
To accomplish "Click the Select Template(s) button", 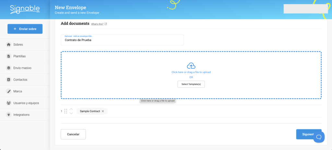I will coord(191,84).
